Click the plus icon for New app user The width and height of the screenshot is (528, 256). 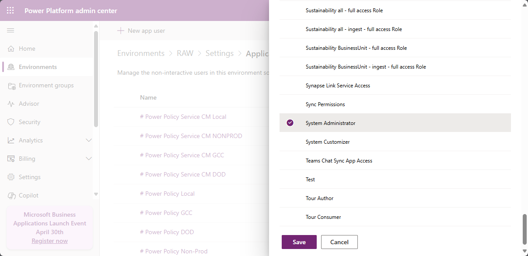(x=121, y=31)
